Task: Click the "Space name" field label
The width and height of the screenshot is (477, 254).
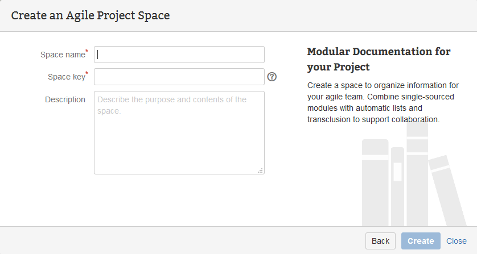Action: pos(62,55)
